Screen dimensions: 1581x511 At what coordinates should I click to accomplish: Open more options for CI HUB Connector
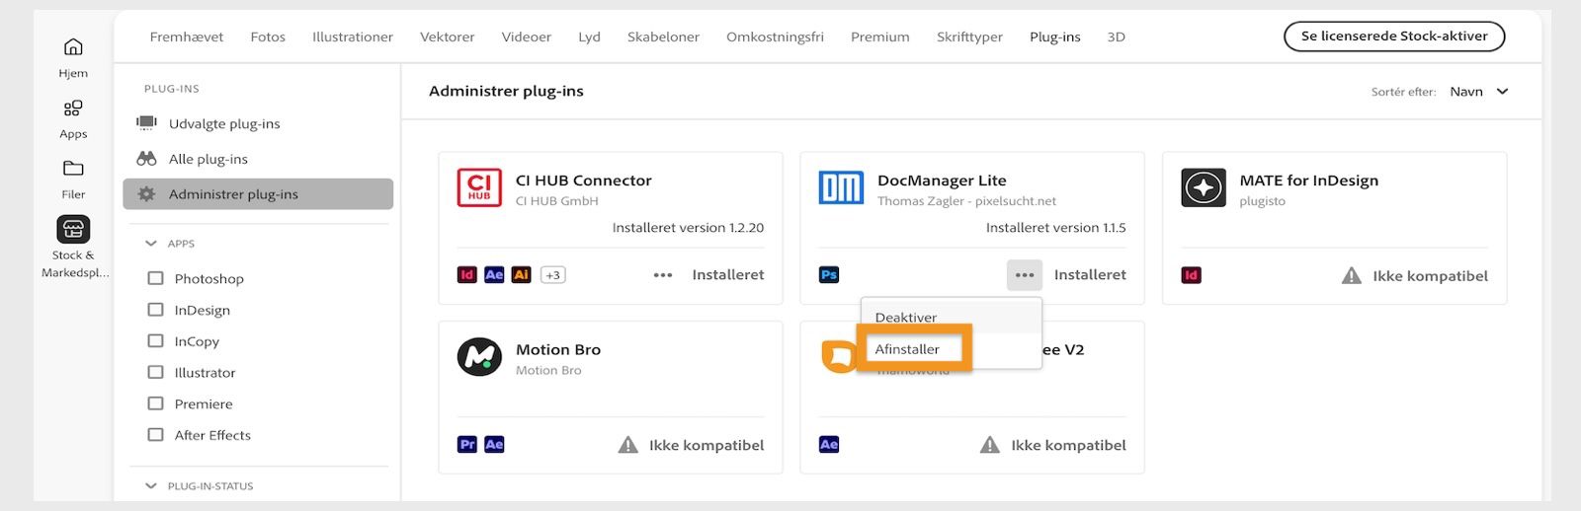pyautogui.click(x=663, y=275)
